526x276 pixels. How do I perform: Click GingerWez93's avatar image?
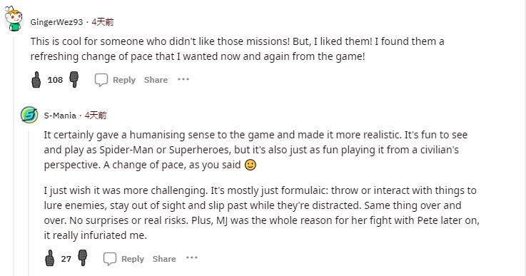(x=14, y=19)
